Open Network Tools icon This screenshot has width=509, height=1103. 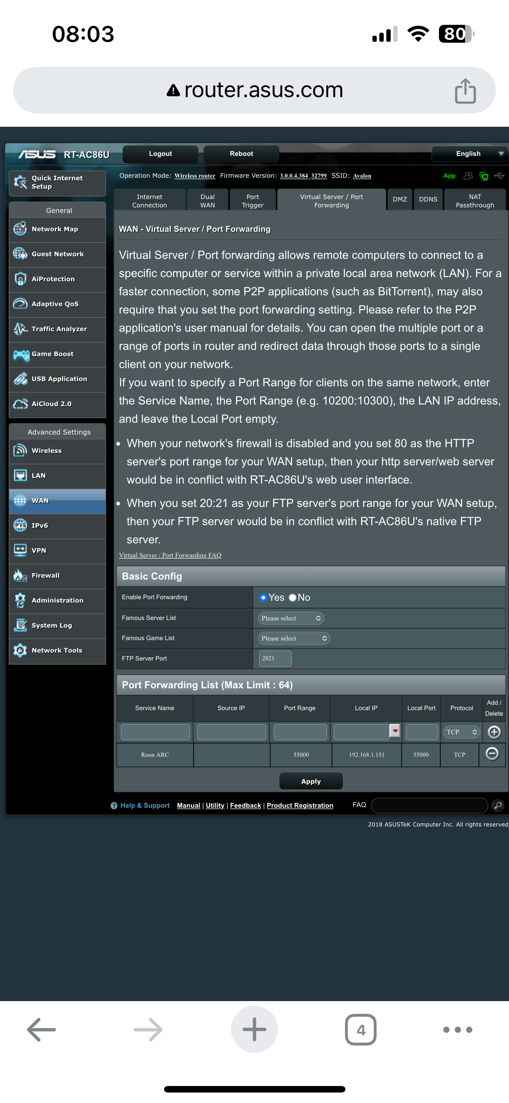tap(20, 650)
